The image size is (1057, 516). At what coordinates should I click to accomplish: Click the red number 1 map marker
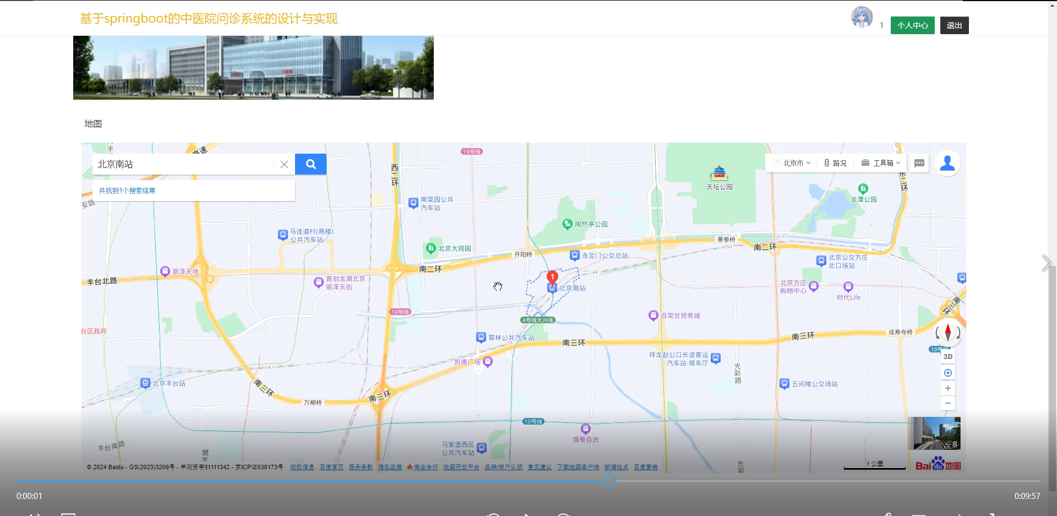coord(552,278)
